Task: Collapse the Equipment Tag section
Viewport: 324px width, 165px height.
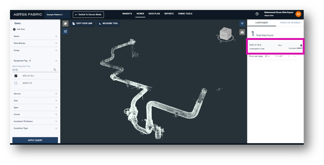Action: pos(56,61)
